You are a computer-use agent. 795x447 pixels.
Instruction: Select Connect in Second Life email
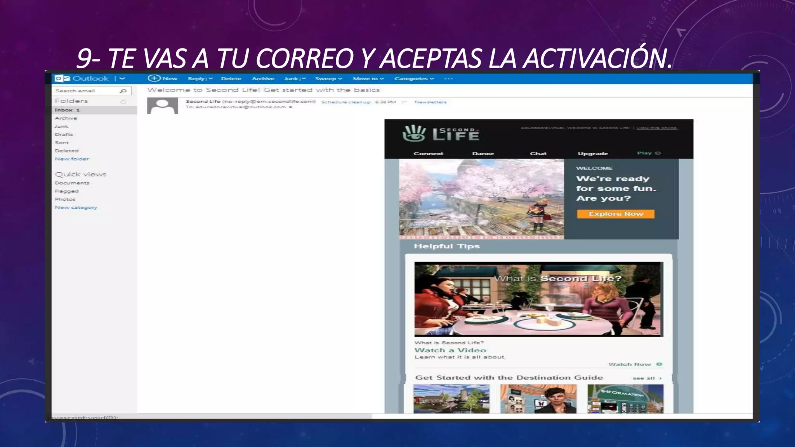[429, 154]
